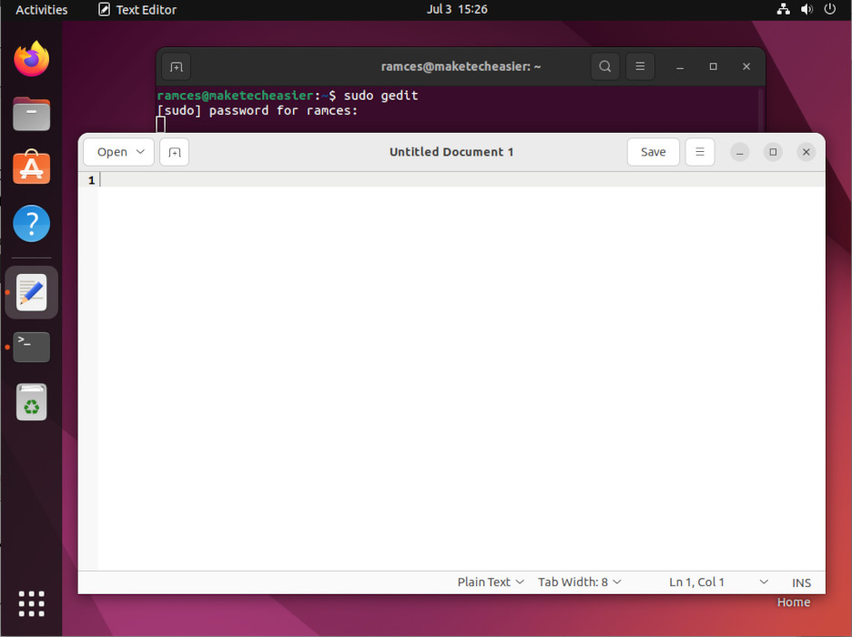The width and height of the screenshot is (852, 637).
Task: Open Ubuntu Software from the dock
Action: tap(31, 167)
